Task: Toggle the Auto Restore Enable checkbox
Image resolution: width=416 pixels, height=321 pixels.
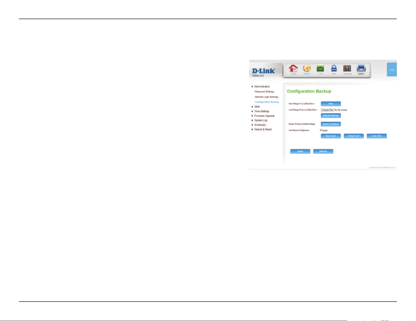Action: click(x=321, y=130)
